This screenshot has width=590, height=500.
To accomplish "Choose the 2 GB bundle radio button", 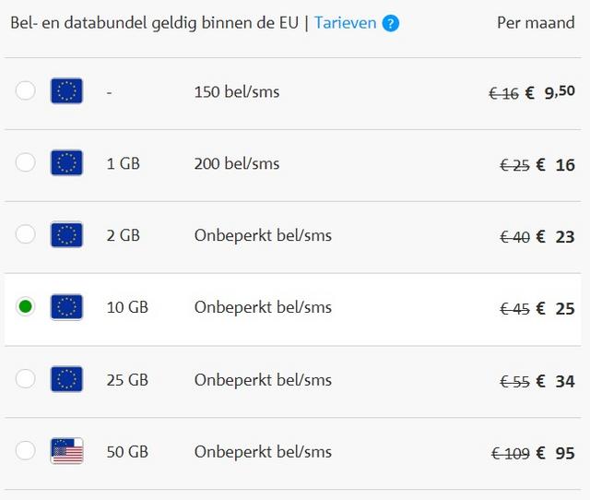I will [26, 234].
